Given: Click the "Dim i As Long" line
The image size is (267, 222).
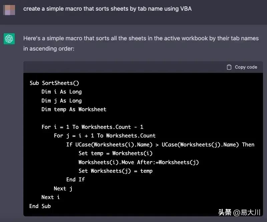Looking at the screenshot, I should coord(61,92).
